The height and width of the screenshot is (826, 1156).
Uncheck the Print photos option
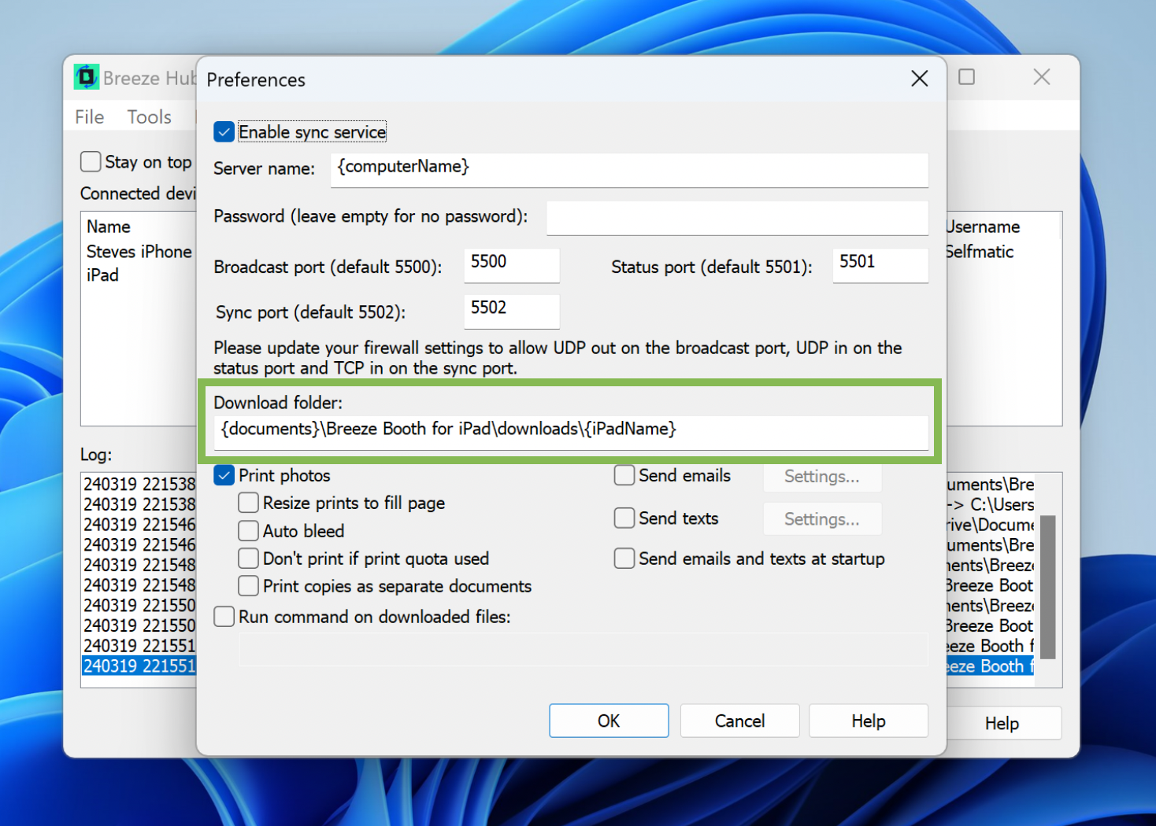[x=224, y=476]
